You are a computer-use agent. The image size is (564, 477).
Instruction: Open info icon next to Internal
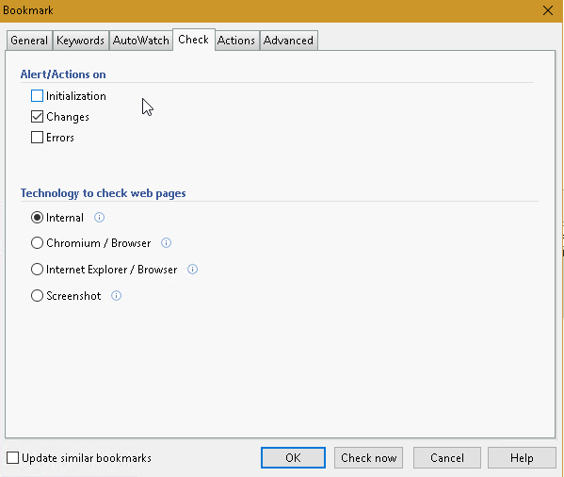(99, 218)
